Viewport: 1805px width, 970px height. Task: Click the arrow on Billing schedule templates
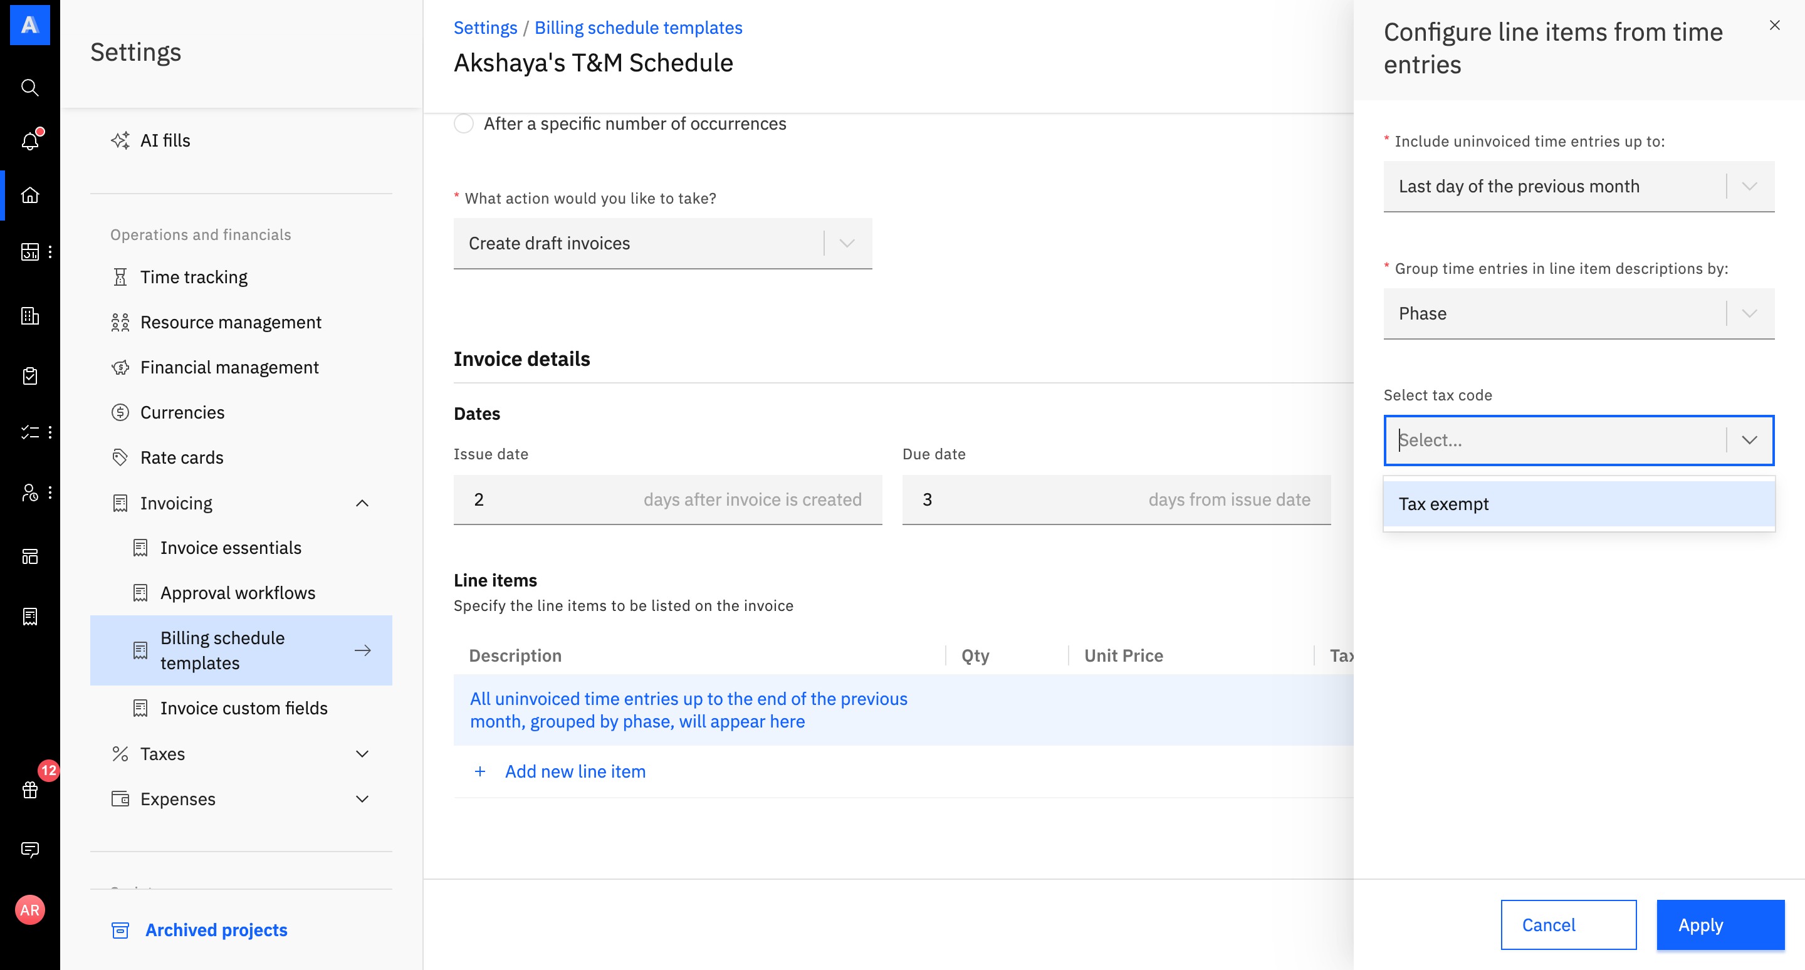[x=362, y=650]
